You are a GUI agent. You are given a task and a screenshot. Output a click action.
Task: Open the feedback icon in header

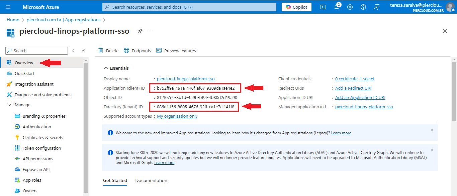pyautogui.click(x=377, y=7)
